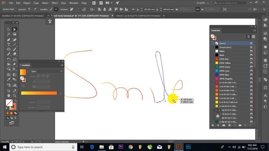
Task: Select the Blend tool
Action: pyautogui.click(x=15, y=80)
